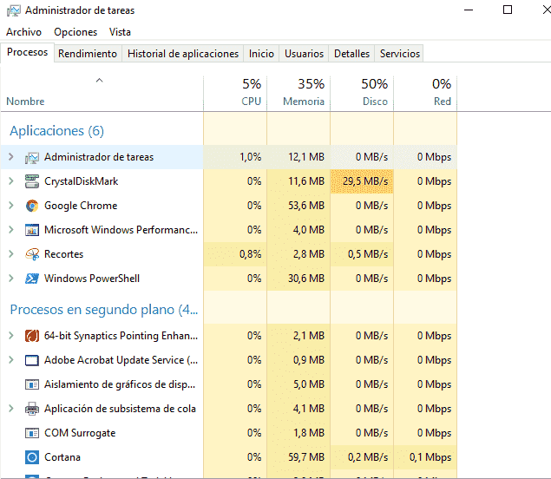The height and width of the screenshot is (479, 551).
Task: Open the Servicios tab
Action: tap(399, 54)
